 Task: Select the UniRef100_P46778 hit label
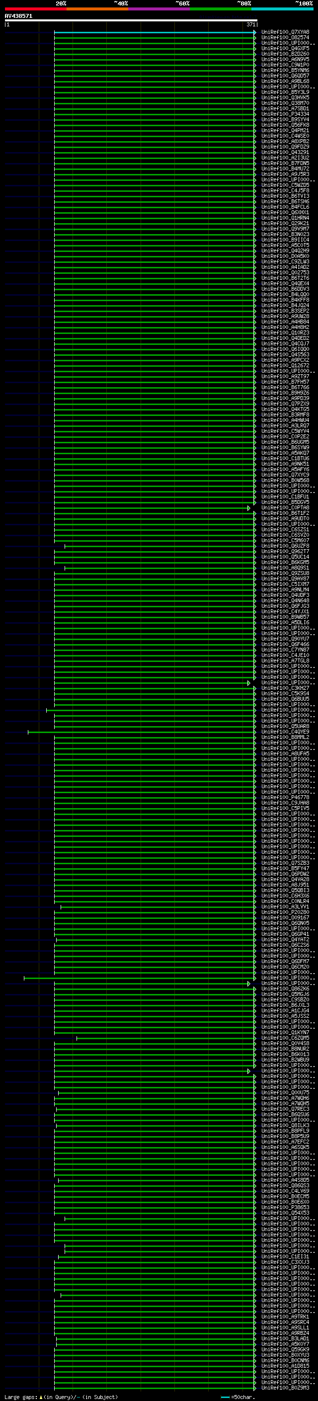pos(285,797)
